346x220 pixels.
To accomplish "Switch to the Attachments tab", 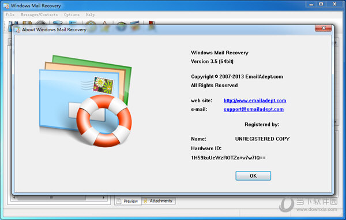I will 159,201.
